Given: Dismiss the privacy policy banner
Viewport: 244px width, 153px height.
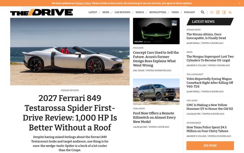Looking at the screenshot, I should pos(240,3).
